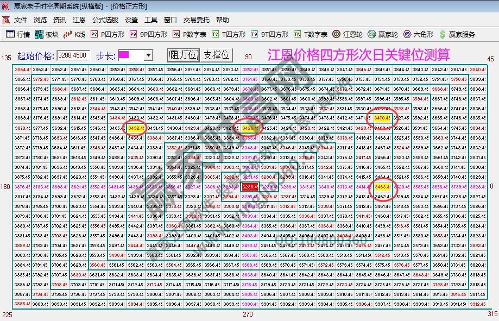Open the 行情 quotes view

pos(18,33)
